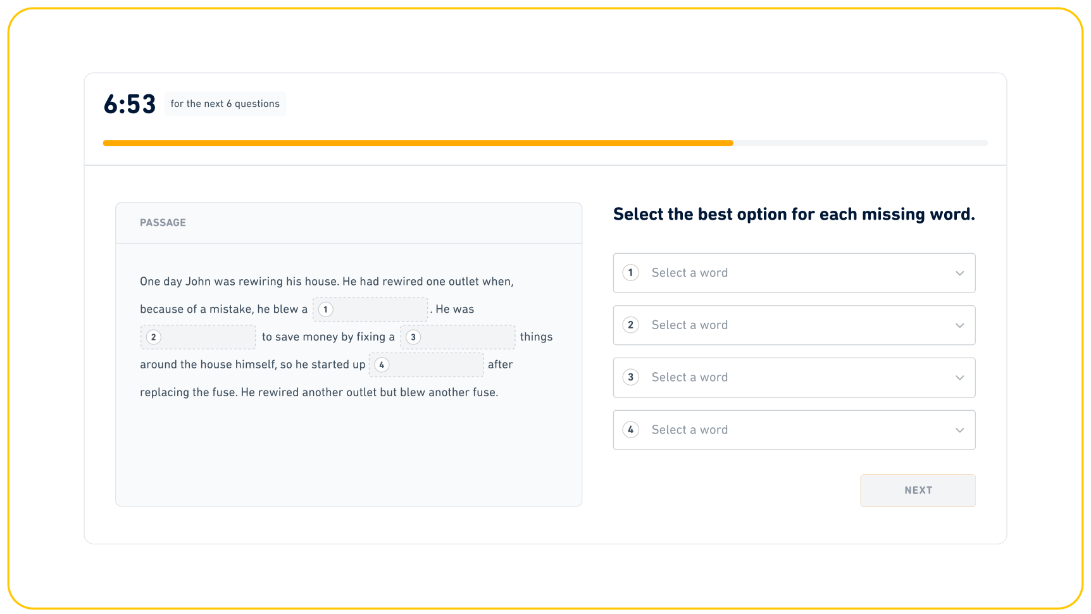Select blank 3 in the passage
The width and height of the screenshot is (1091, 614).
458,337
